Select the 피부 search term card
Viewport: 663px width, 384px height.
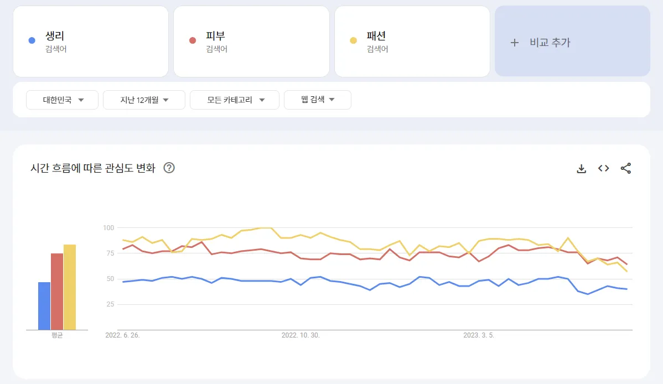(251, 41)
